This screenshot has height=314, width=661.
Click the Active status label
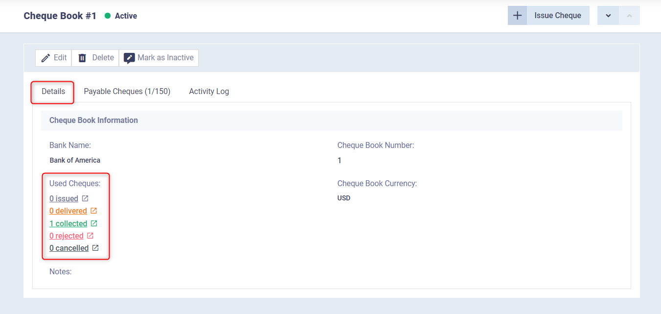[126, 16]
